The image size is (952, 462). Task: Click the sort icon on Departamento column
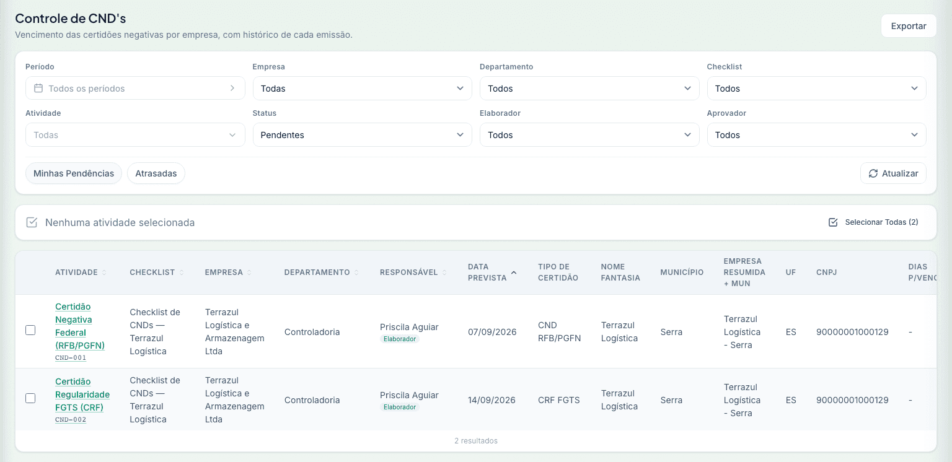click(356, 272)
